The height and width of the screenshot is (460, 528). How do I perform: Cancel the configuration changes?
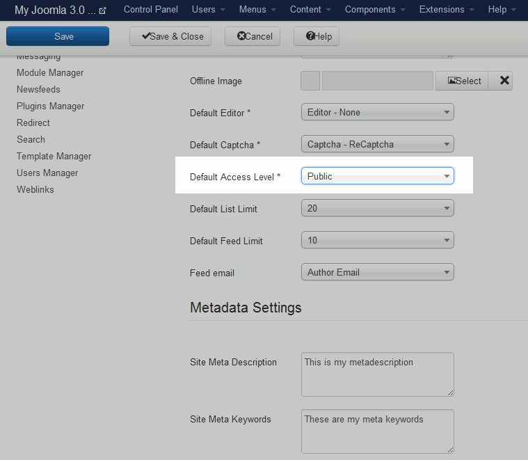click(253, 36)
